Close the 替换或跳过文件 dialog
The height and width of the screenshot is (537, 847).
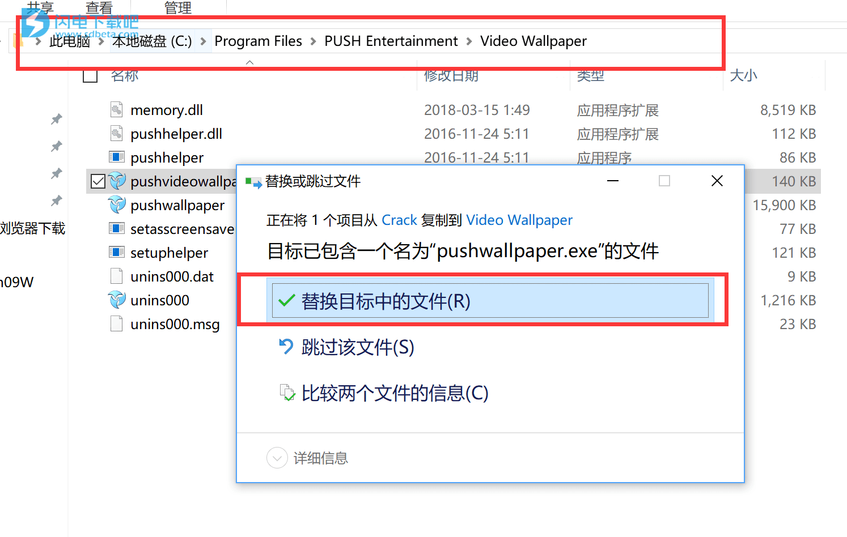click(717, 181)
